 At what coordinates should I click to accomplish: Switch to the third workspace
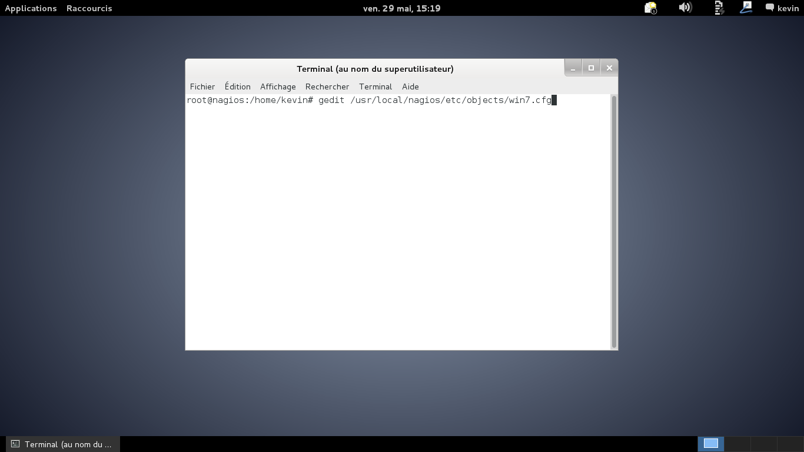pos(764,444)
